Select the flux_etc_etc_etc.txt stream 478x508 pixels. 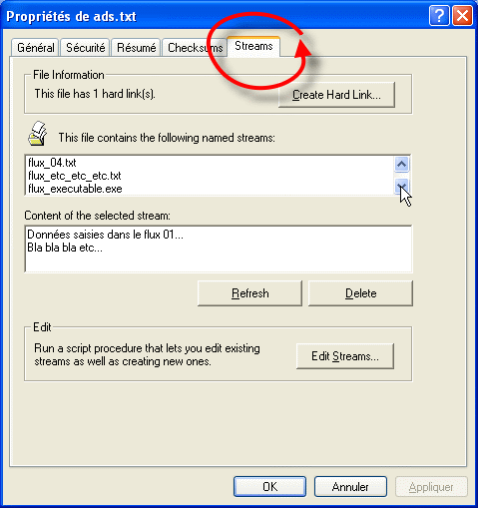[x=75, y=176]
